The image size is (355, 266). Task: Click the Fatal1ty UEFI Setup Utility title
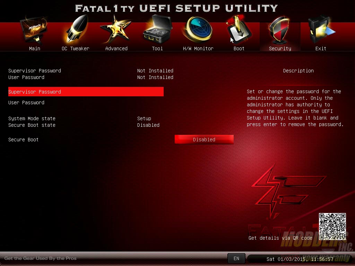pyautogui.click(x=176, y=8)
